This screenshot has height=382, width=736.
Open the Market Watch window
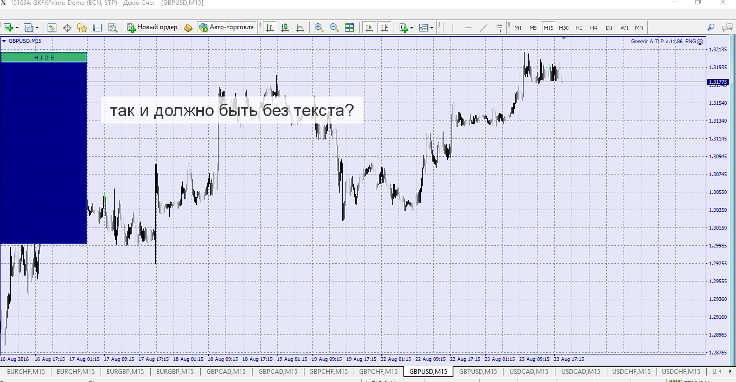click(52, 27)
